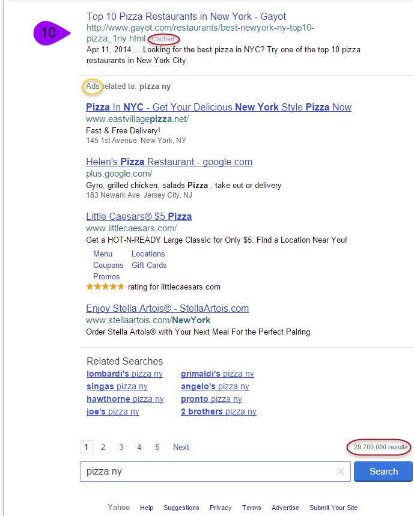This screenshot has width=414, height=516.
Task: Open the Cached link for Gayot result
Action: tap(163, 39)
